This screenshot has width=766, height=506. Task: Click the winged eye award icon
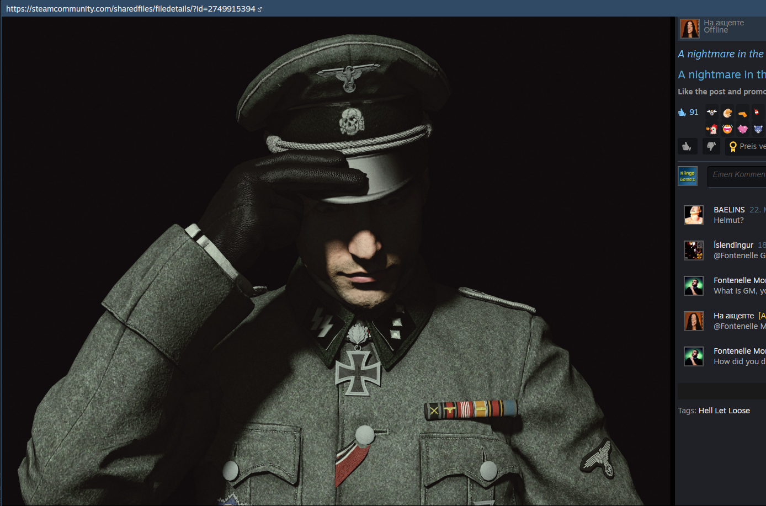[x=712, y=113]
